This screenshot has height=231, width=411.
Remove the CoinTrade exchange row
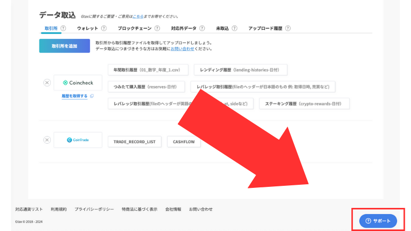tap(47, 140)
